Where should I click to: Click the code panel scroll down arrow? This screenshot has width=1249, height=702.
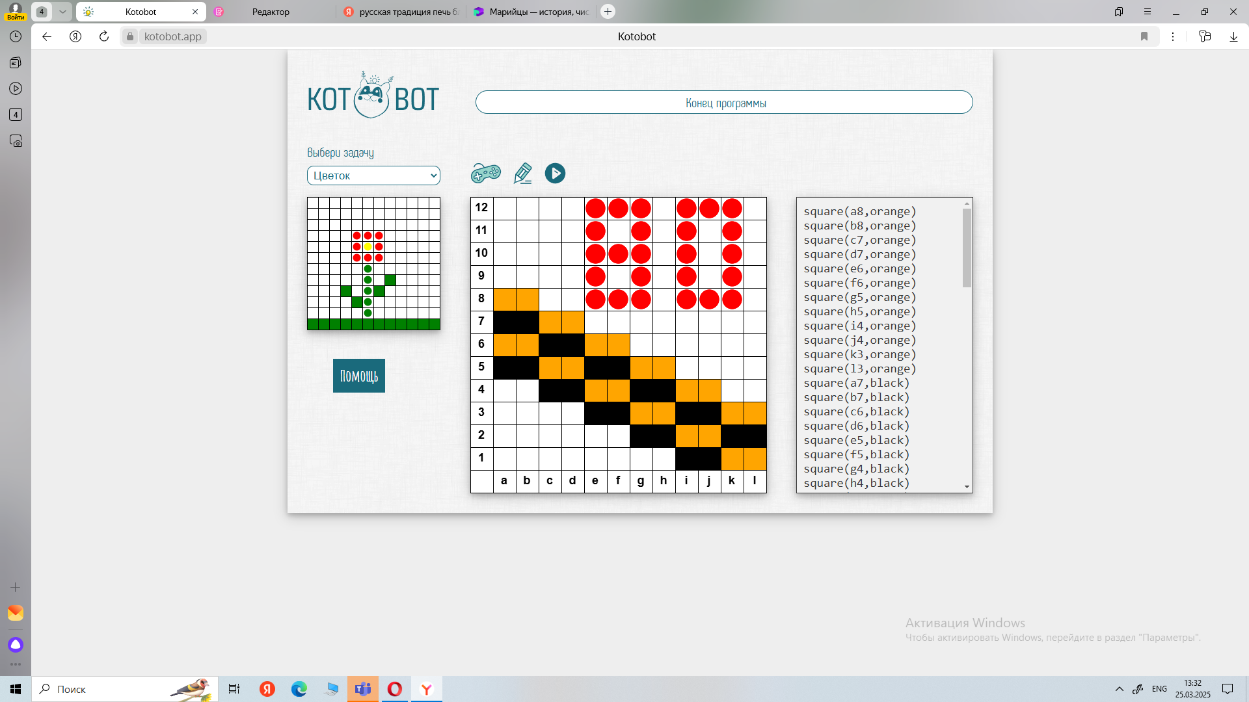click(x=967, y=487)
